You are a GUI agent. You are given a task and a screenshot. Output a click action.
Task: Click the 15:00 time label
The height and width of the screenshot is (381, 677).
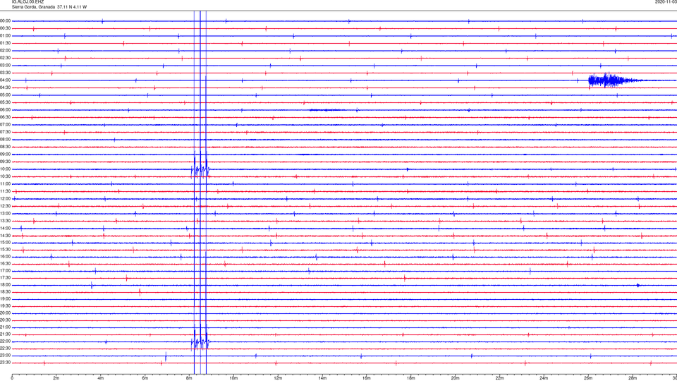[5, 242]
